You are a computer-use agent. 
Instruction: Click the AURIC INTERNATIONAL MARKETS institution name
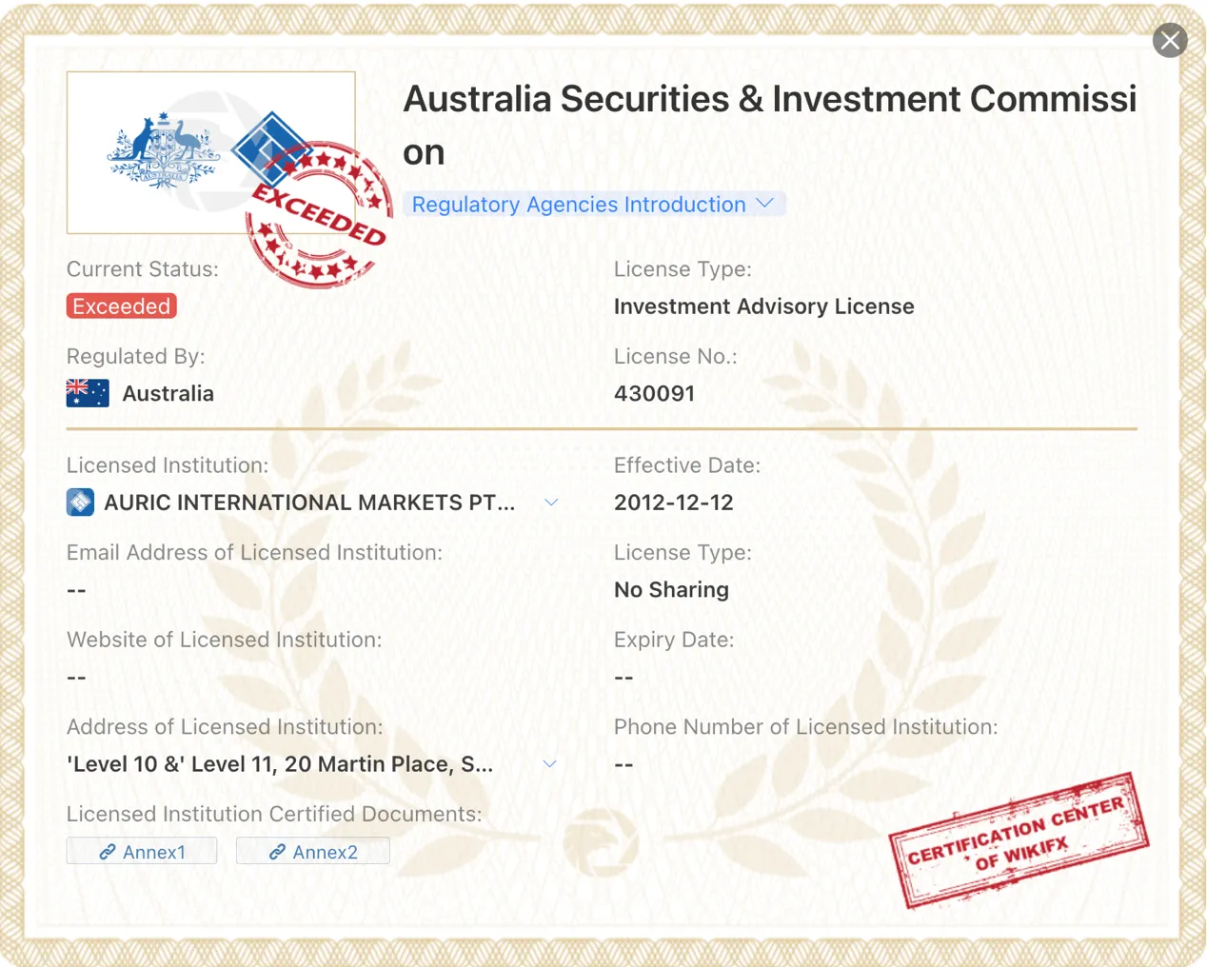click(x=309, y=503)
